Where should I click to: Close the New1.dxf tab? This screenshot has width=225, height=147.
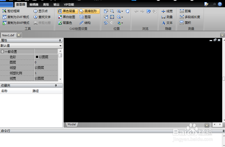pos(19,35)
